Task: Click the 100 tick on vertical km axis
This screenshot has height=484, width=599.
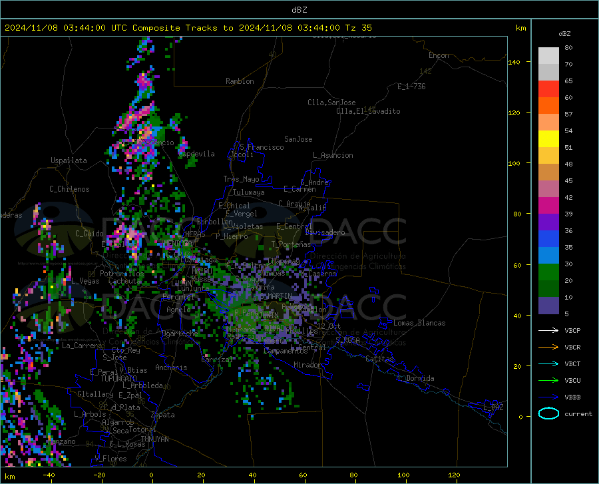Action: tap(514, 163)
